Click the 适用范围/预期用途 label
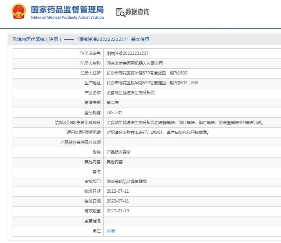The image size is (281, 243). tap(84, 133)
